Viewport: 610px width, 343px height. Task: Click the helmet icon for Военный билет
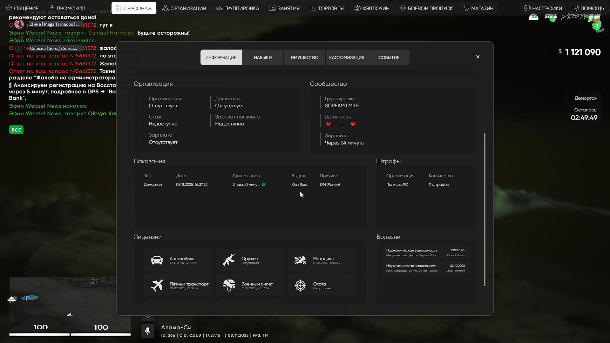click(x=229, y=286)
